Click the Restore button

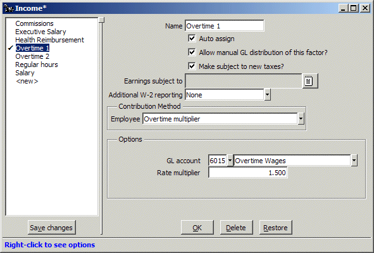point(275,228)
